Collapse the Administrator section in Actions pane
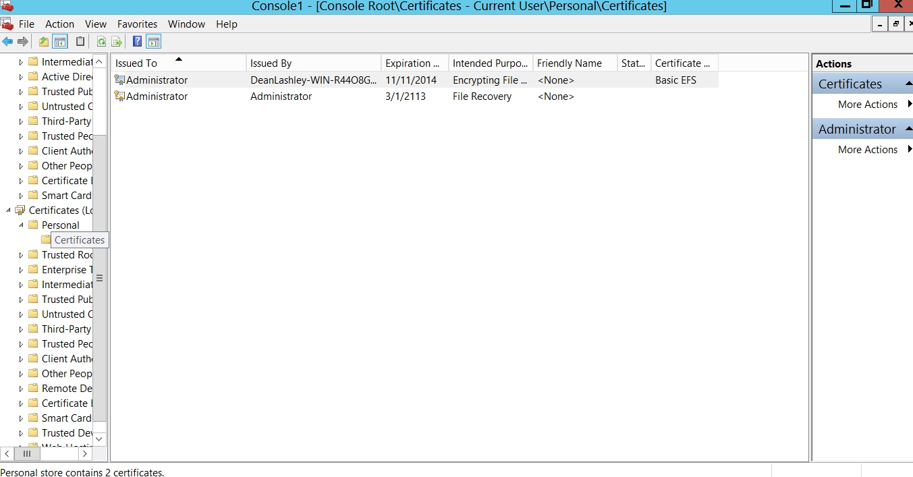Screen dimensions: 913x477 pos(908,129)
